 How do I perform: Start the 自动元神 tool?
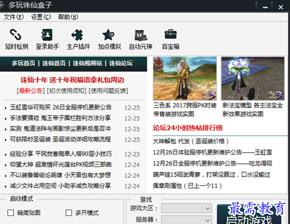[x=140, y=39]
